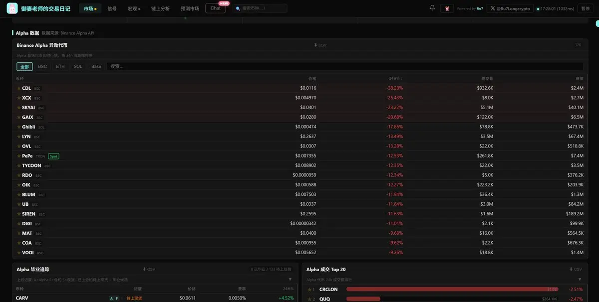The width and height of the screenshot is (599, 302).
Task: Favorite the SIREN token star
Action: pos(19,214)
